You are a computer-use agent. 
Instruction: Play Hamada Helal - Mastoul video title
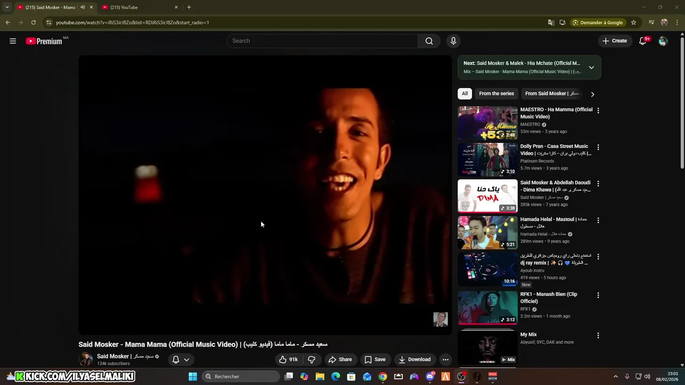553,222
